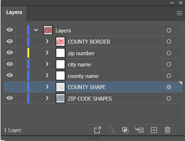Hide the ZIP CODE SHAPES layer
185x141 pixels.
click(x=10, y=98)
